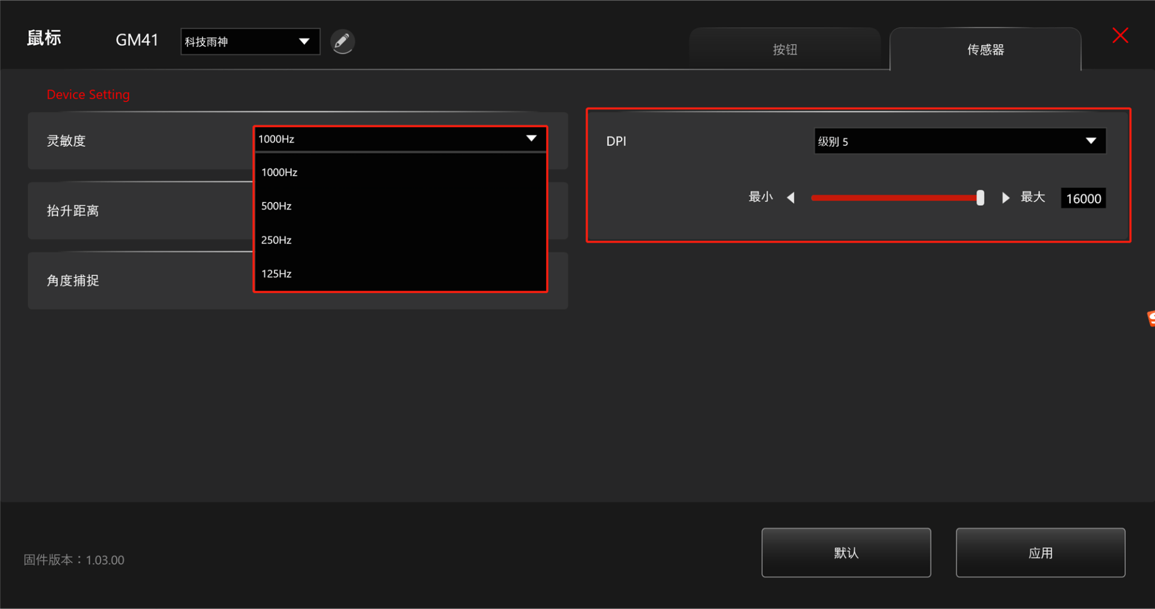
Task: Click the right arrow to increase DPI
Action: point(1005,197)
